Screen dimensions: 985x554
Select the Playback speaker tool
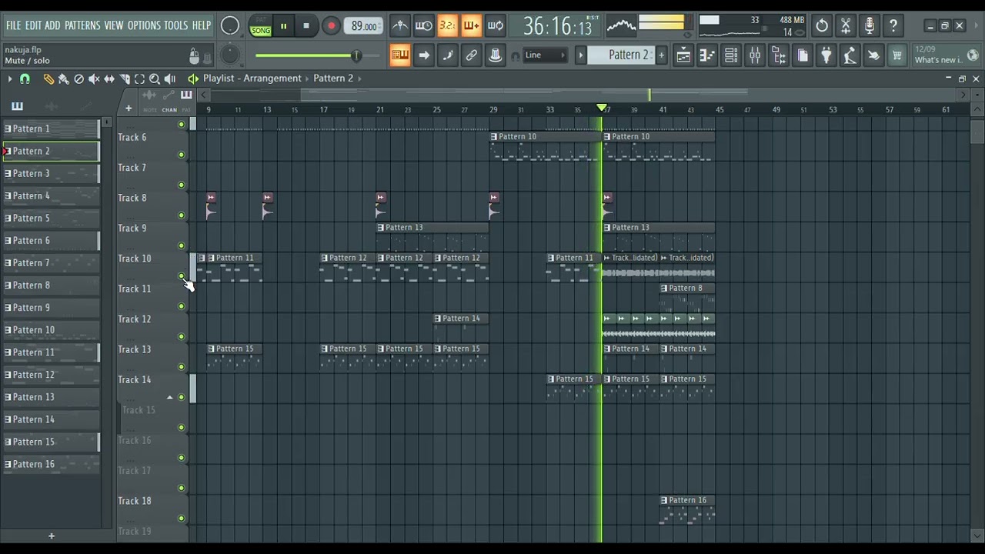170,78
